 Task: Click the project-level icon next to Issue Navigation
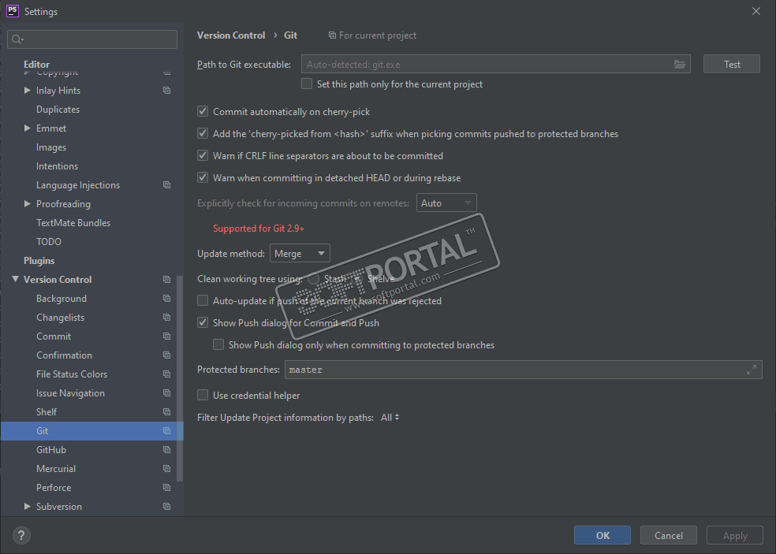point(166,392)
